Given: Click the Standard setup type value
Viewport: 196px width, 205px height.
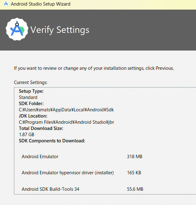Looking at the screenshot, I should (28, 97).
